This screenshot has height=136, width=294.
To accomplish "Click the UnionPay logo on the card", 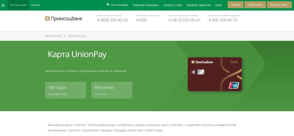I will coord(234,85).
